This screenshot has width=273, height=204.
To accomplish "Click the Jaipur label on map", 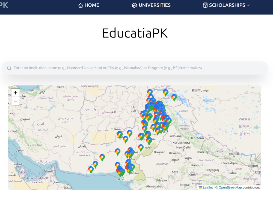I will point(175,160).
